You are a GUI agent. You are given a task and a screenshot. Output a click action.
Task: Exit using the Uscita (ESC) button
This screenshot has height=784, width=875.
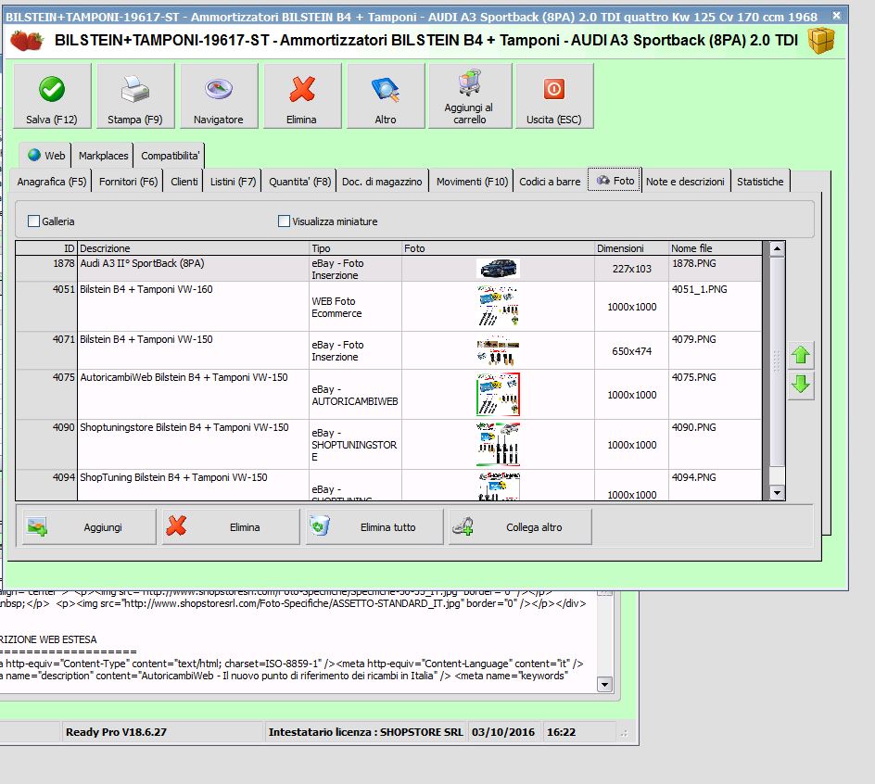[x=554, y=96]
